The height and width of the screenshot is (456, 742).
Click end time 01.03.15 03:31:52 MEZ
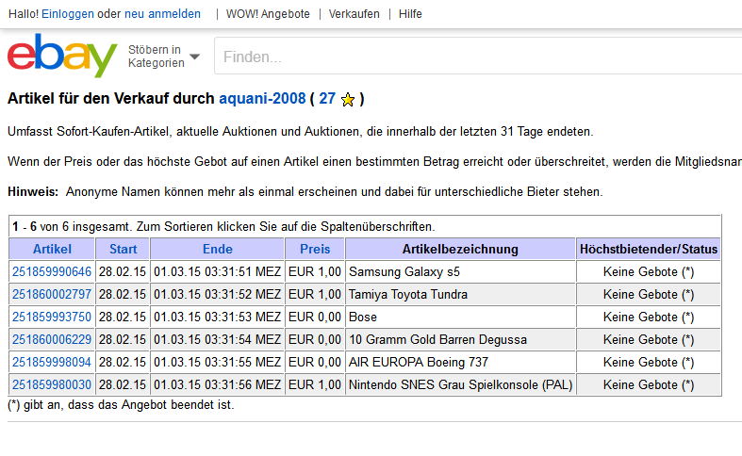pos(217,294)
